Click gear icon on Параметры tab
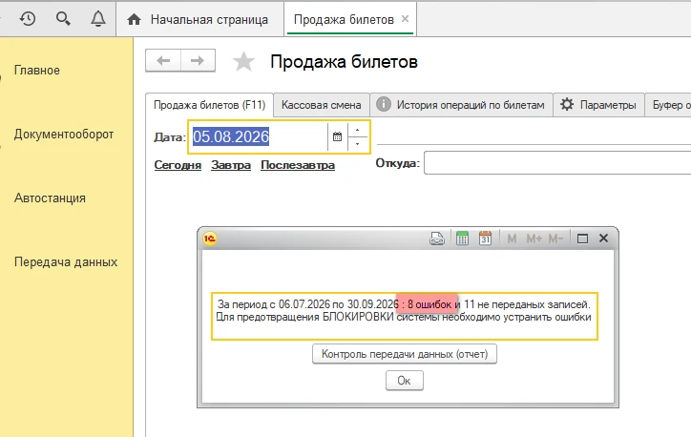 (x=567, y=104)
